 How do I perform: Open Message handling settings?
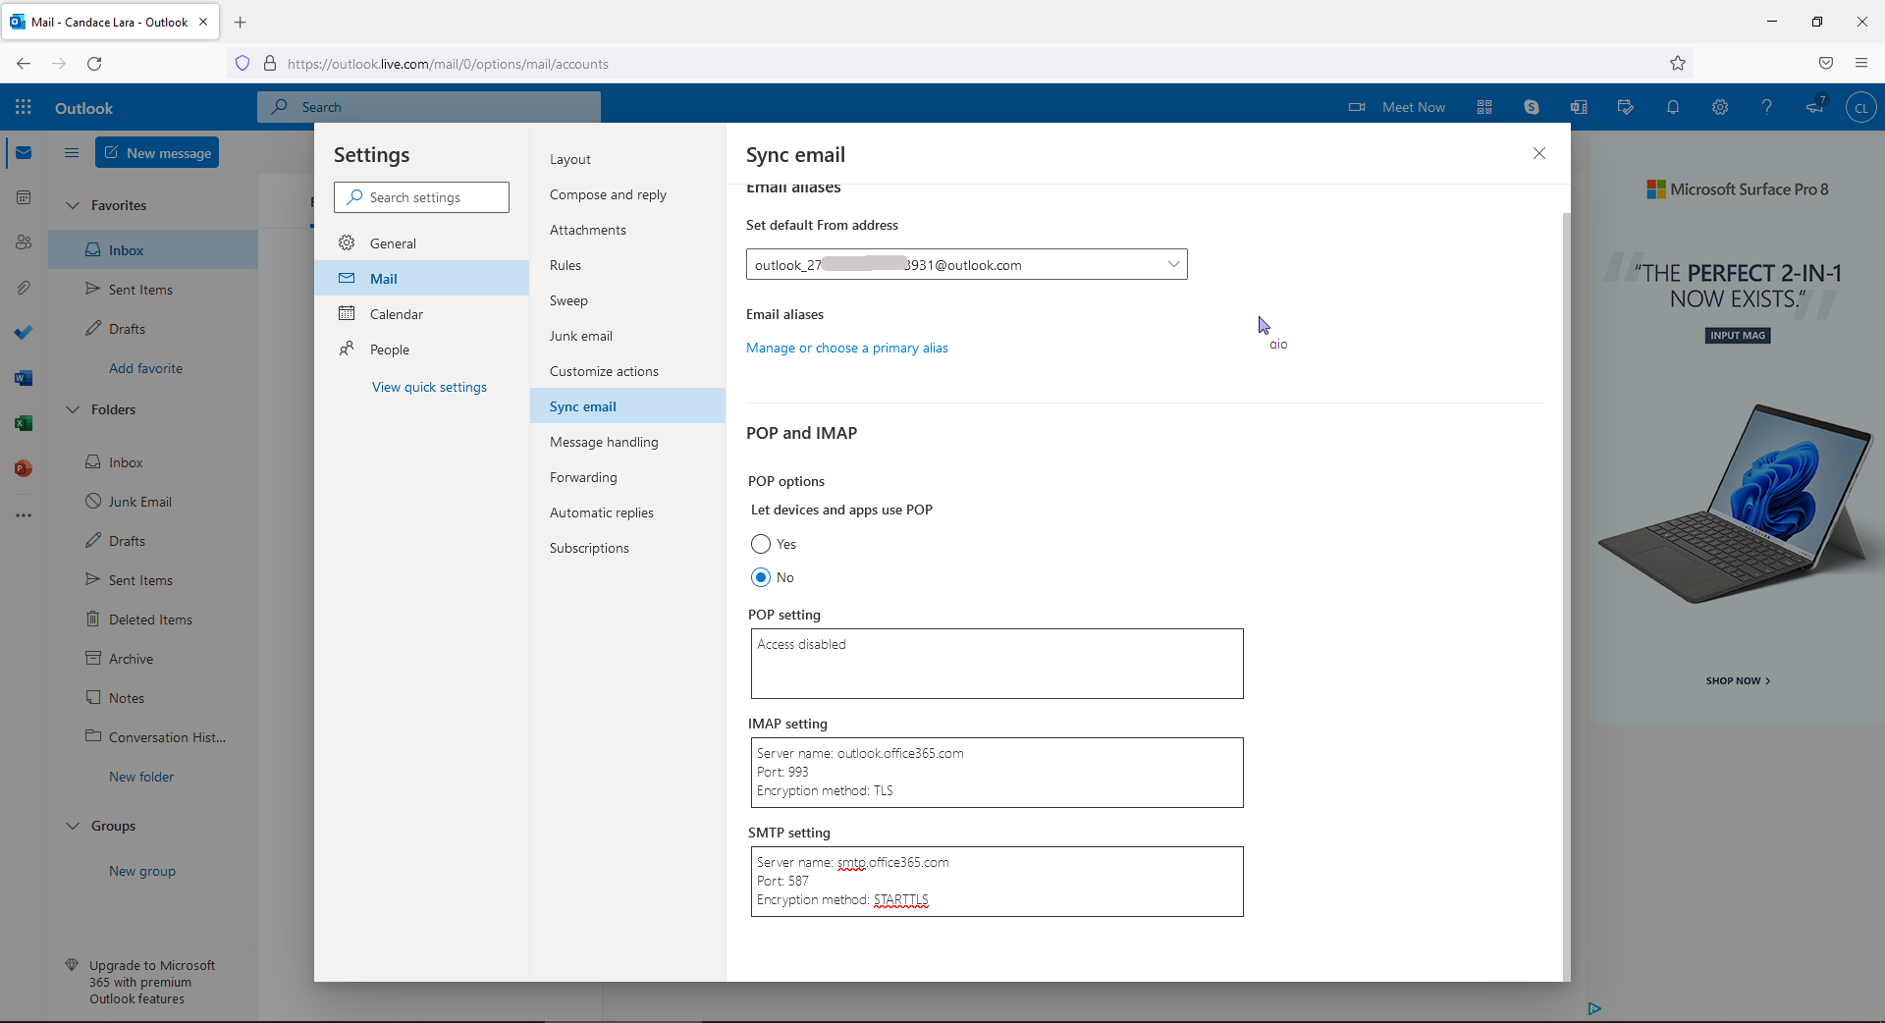point(628,442)
